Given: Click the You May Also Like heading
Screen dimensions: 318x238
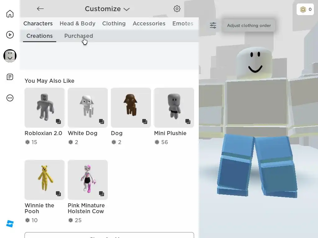Looking at the screenshot, I should 49,81.
